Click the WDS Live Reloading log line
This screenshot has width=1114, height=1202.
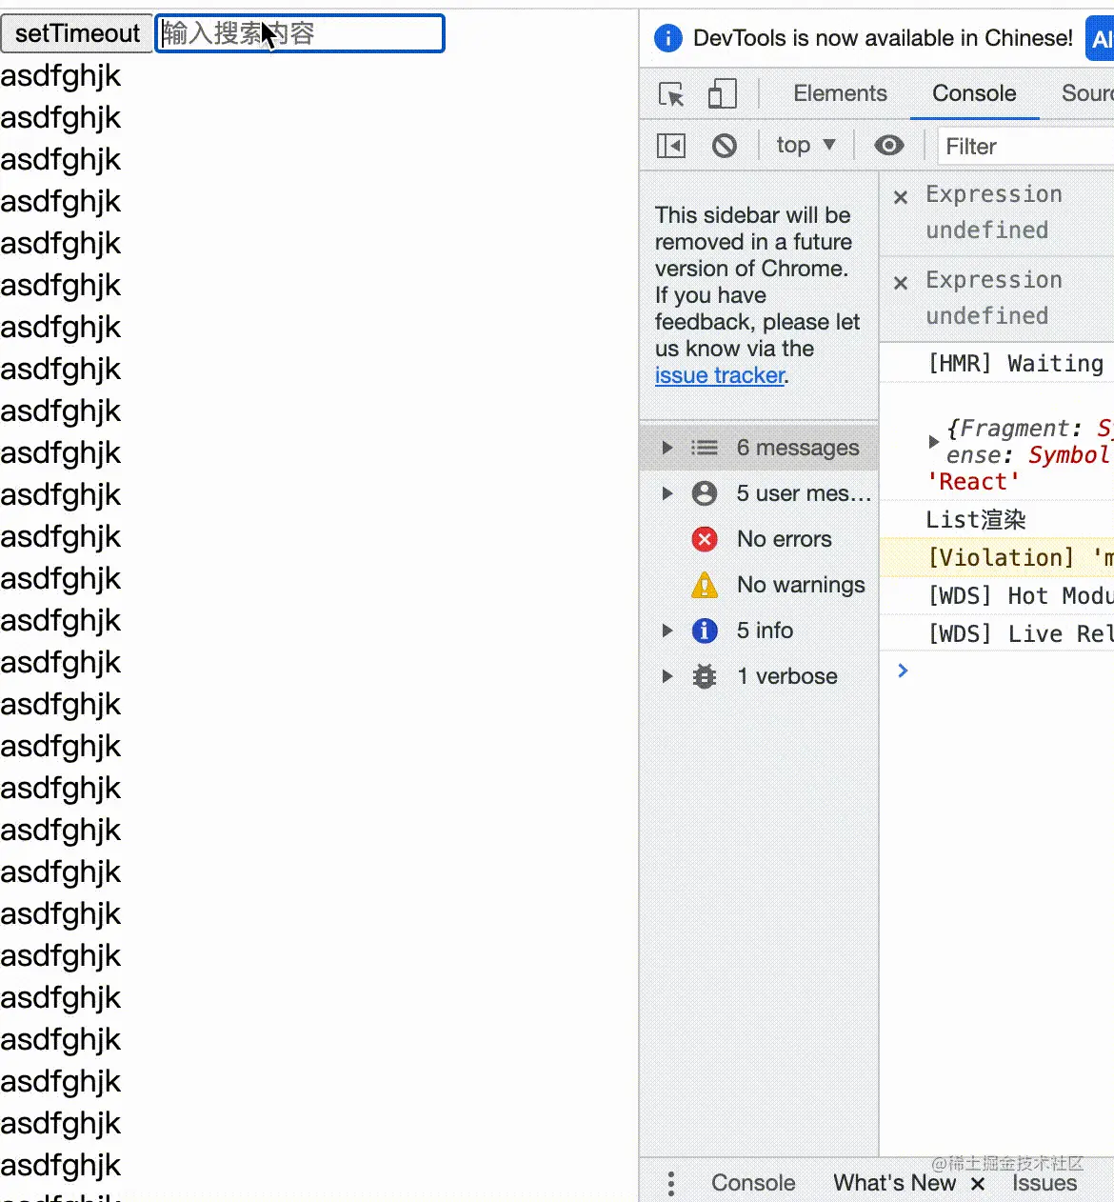997,633
